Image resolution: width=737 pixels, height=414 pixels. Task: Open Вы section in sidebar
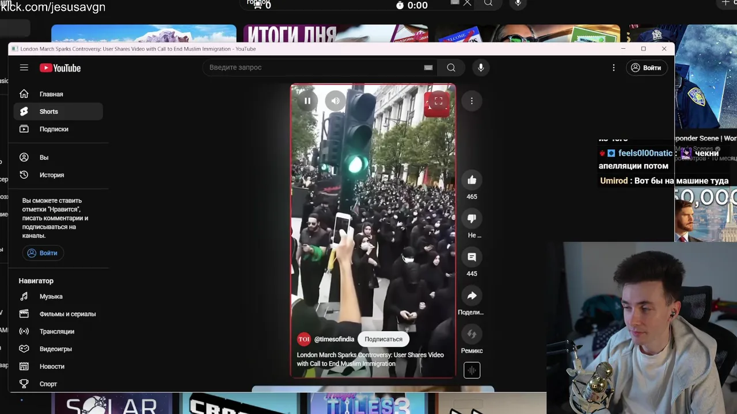(x=58, y=158)
